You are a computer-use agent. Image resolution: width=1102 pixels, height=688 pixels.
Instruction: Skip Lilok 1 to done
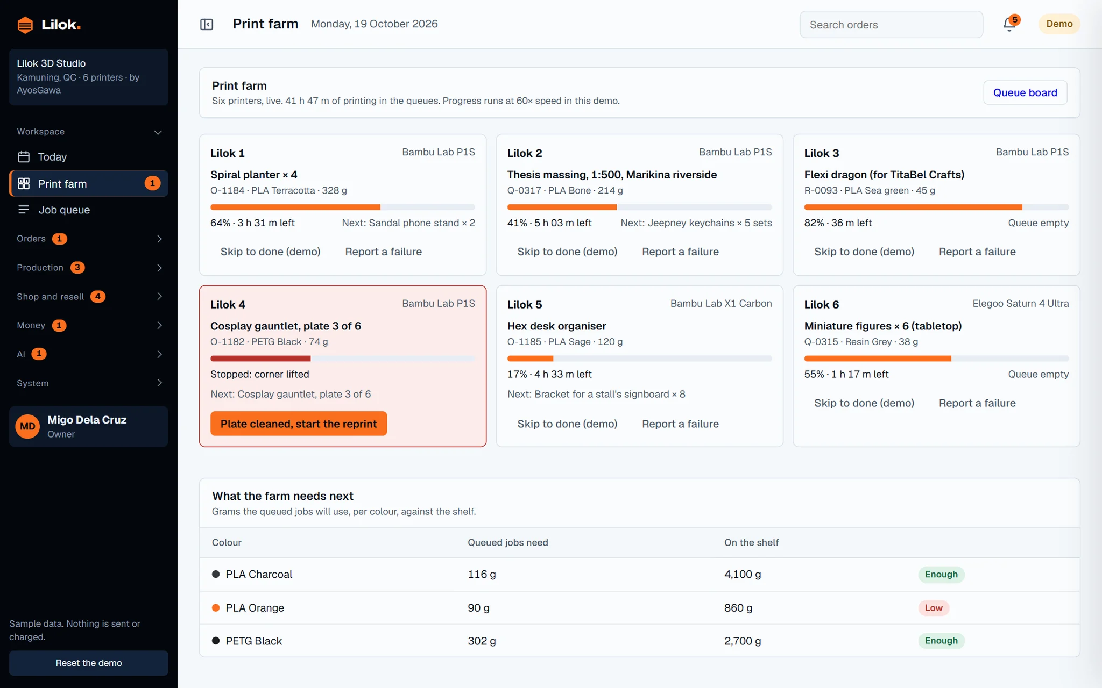pos(270,252)
